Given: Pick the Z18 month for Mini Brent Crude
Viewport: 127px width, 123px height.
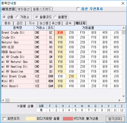Looking at the screenshot, I should point(71,76).
